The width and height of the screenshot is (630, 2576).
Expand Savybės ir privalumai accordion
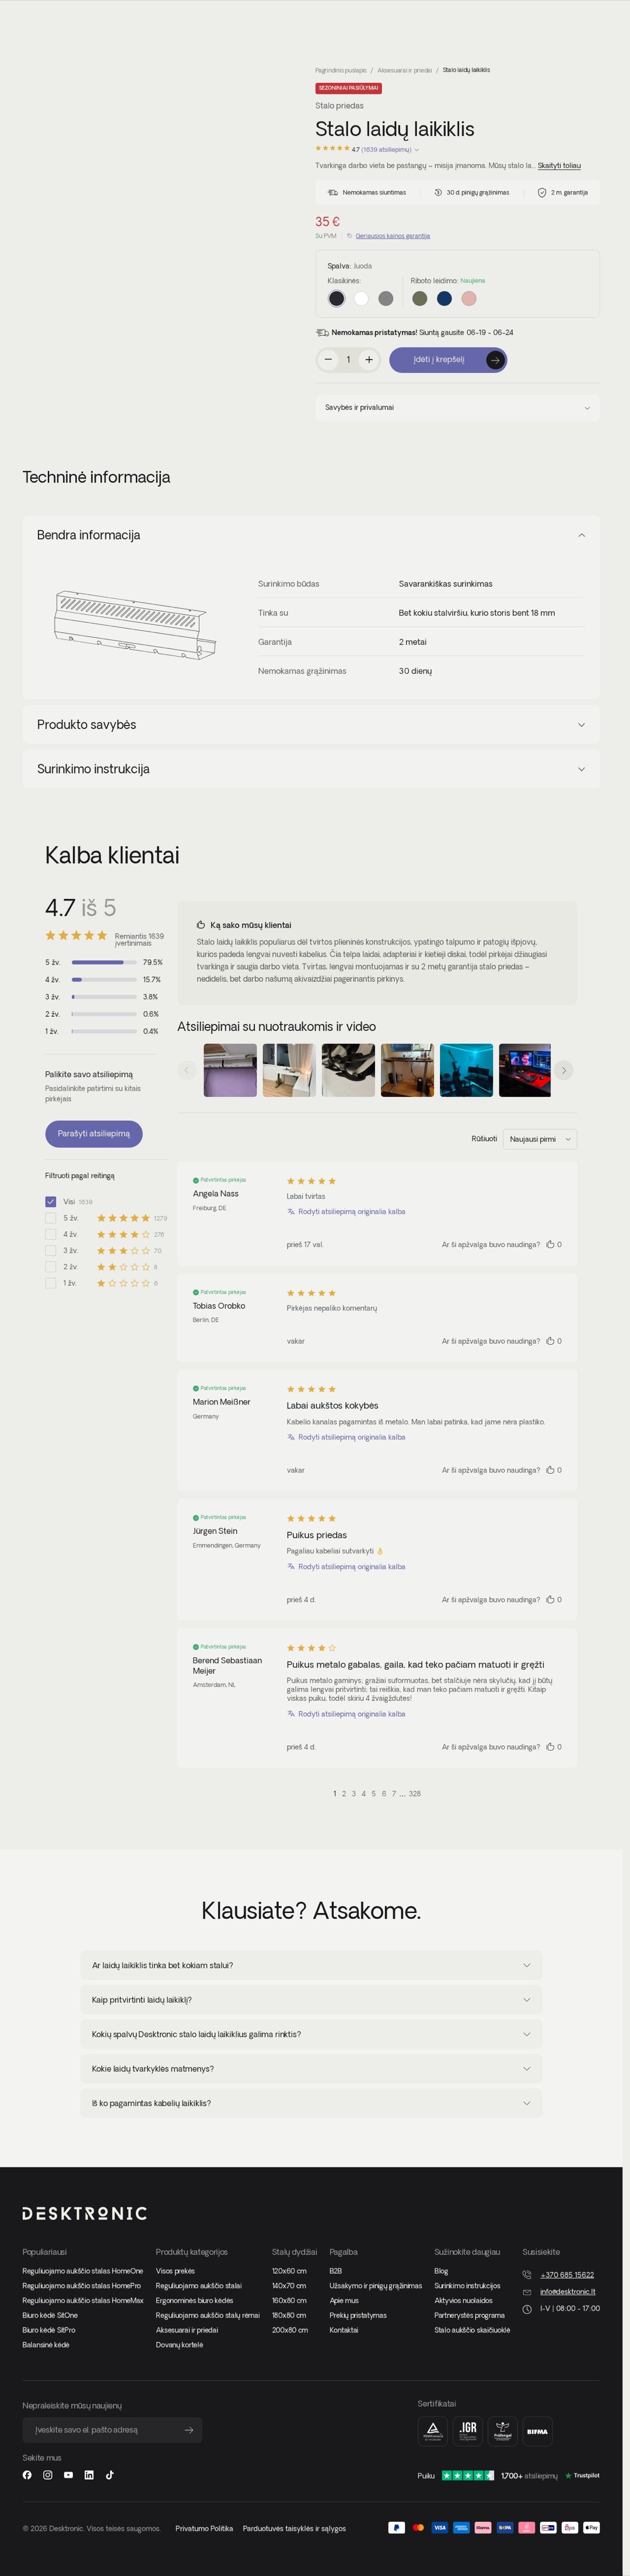pyautogui.click(x=457, y=407)
